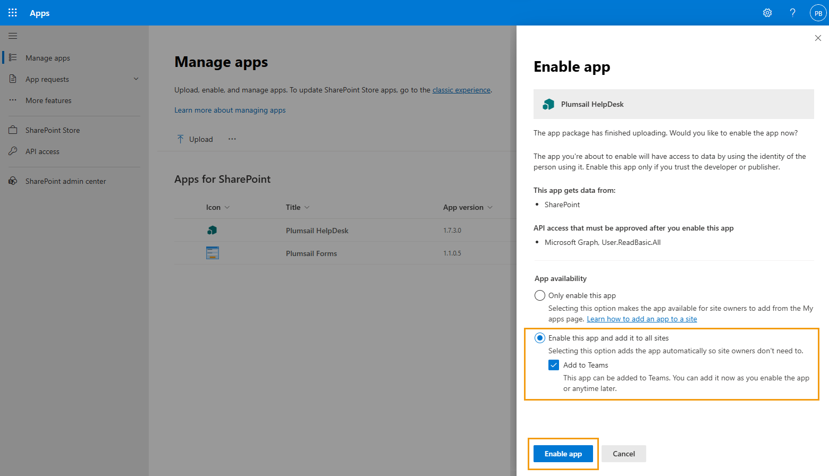Click the Enable app button
This screenshot has width=829, height=476.
(563, 453)
